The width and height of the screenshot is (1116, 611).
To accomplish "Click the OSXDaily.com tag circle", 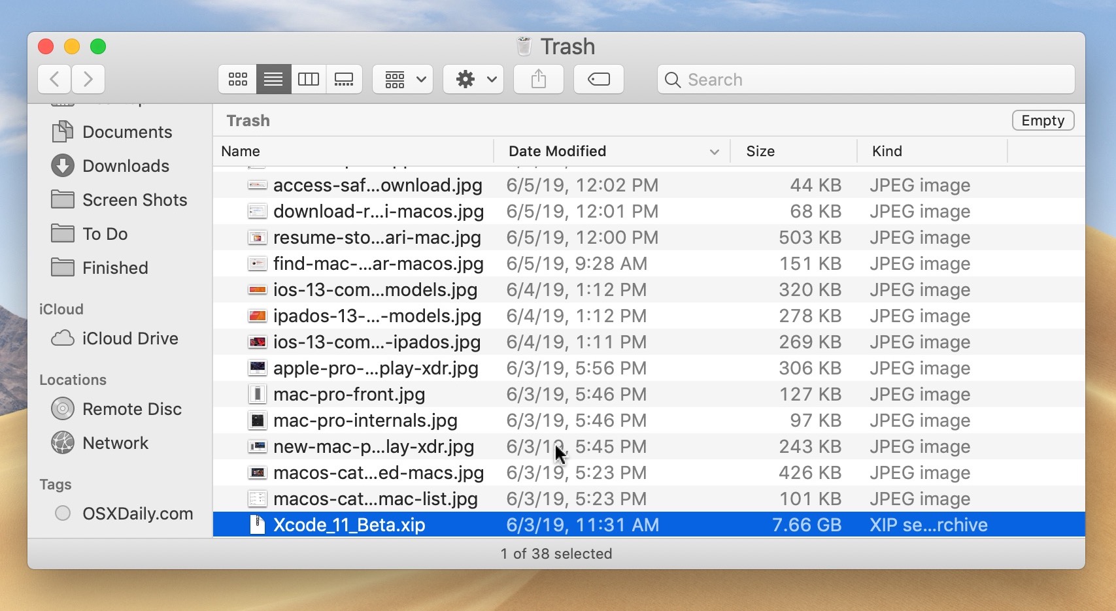I will click(x=63, y=514).
